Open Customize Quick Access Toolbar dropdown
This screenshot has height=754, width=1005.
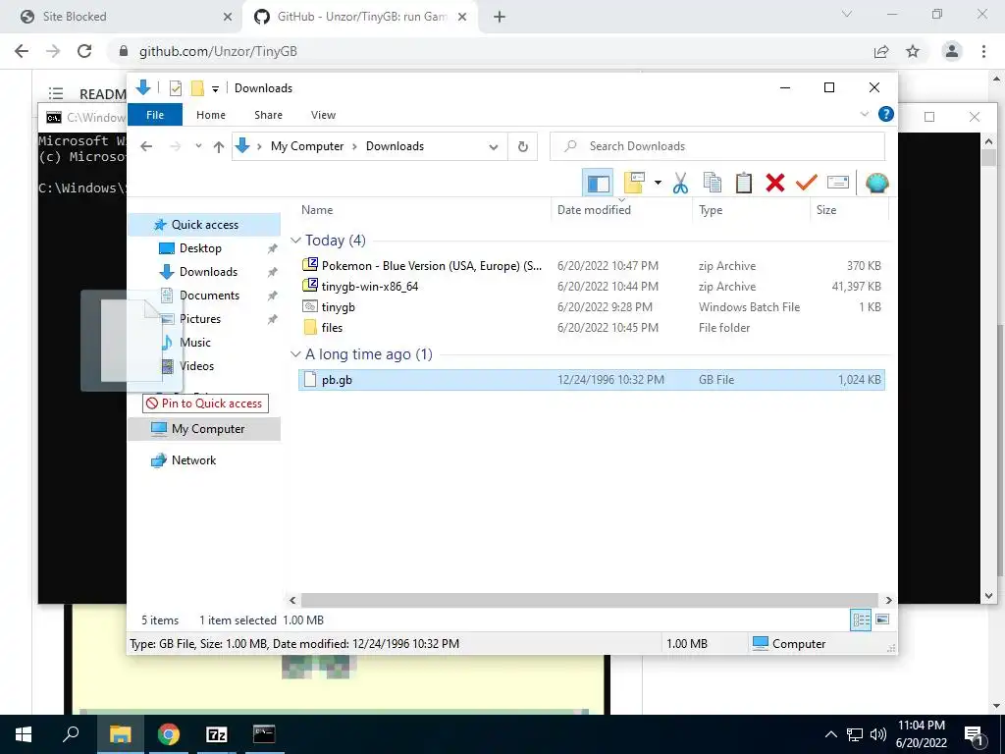click(x=215, y=88)
